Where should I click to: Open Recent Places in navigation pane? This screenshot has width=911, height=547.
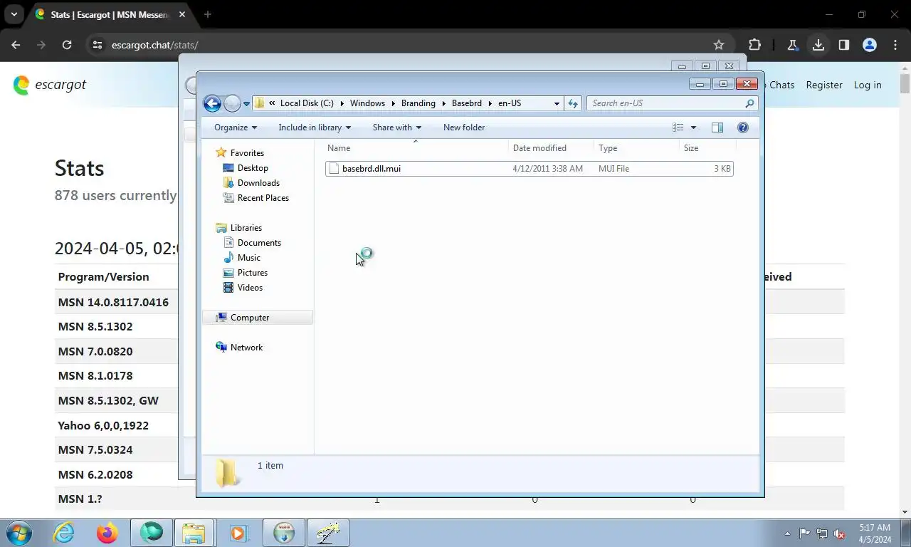tap(263, 198)
